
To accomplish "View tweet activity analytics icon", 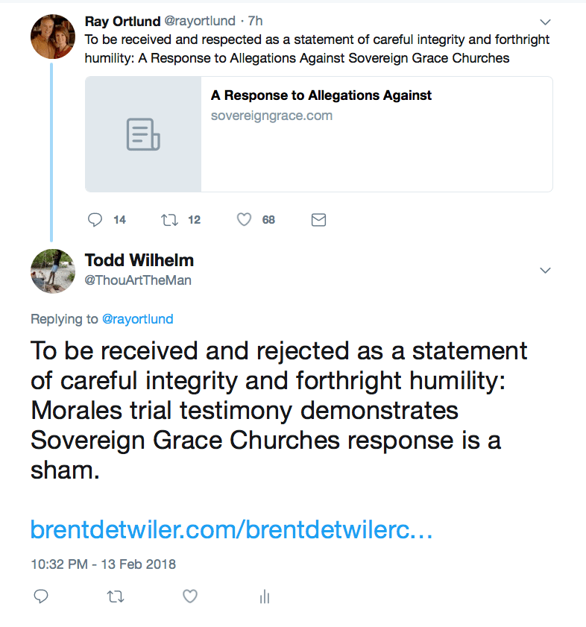I will (x=263, y=596).
